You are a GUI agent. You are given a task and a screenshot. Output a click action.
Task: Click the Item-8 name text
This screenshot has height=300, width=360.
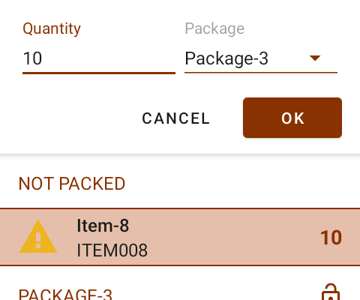(103, 226)
